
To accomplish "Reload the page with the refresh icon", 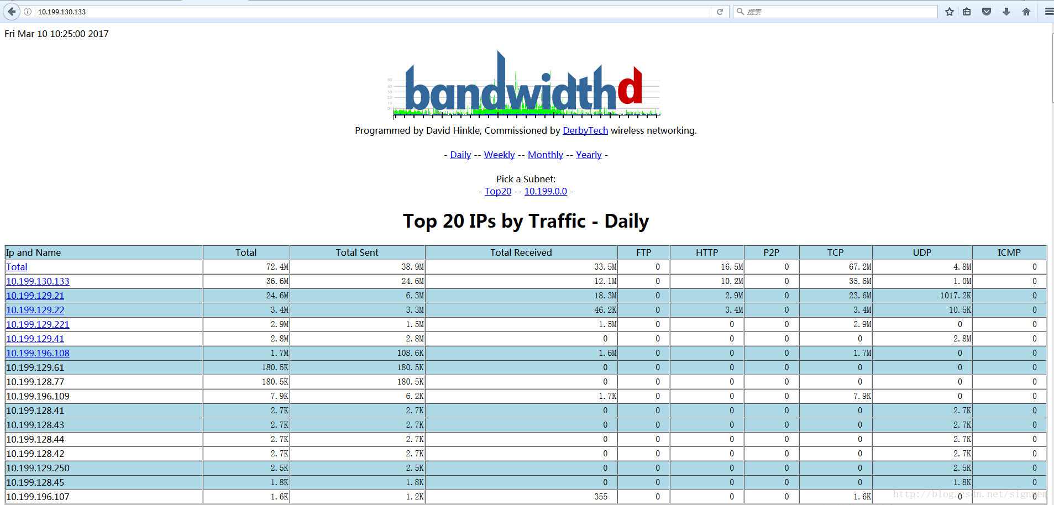I will pyautogui.click(x=720, y=12).
